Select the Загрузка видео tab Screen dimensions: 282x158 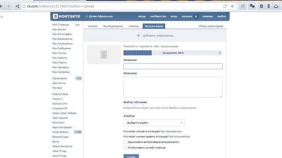154,26
